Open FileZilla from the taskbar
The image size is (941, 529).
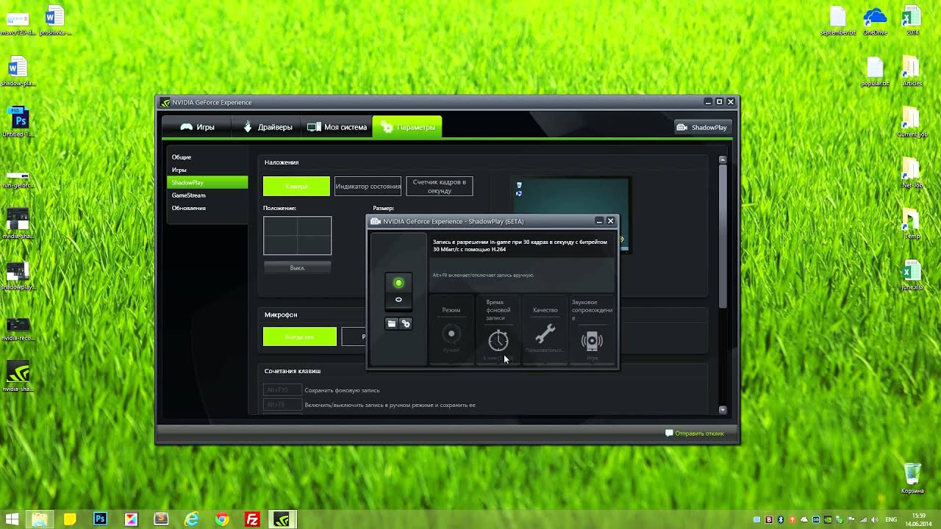[x=252, y=519]
